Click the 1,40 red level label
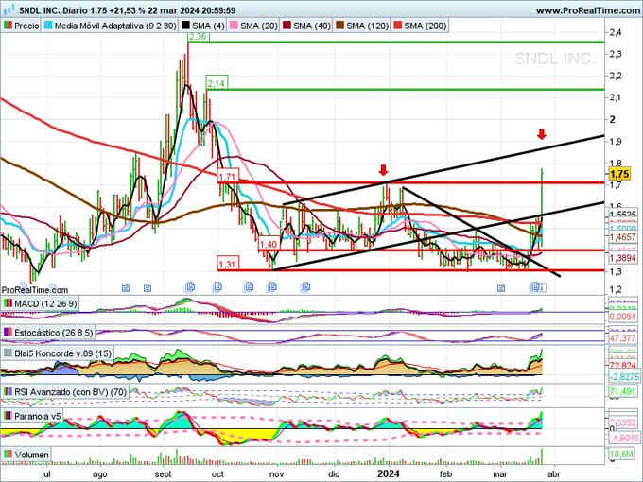This screenshot has width=643, height=482. click(x=269, y=244)
